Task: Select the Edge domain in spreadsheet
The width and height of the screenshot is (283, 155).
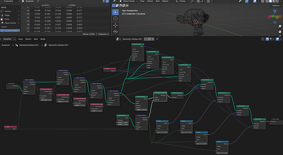Action: (10, 15)
